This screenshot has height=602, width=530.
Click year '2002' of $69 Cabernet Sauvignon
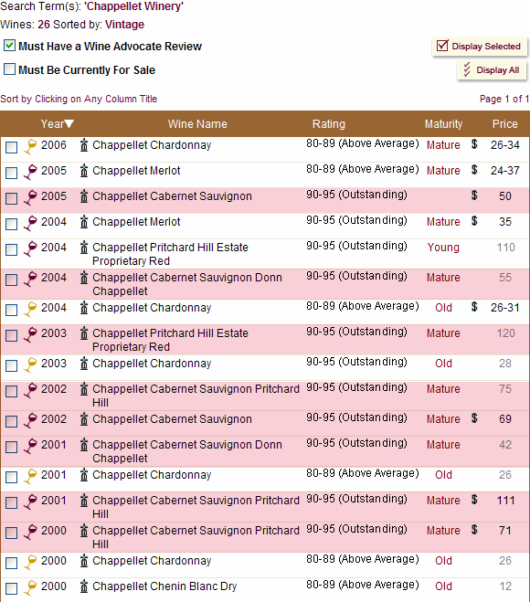pyautogui.click(x=54, y=419)
